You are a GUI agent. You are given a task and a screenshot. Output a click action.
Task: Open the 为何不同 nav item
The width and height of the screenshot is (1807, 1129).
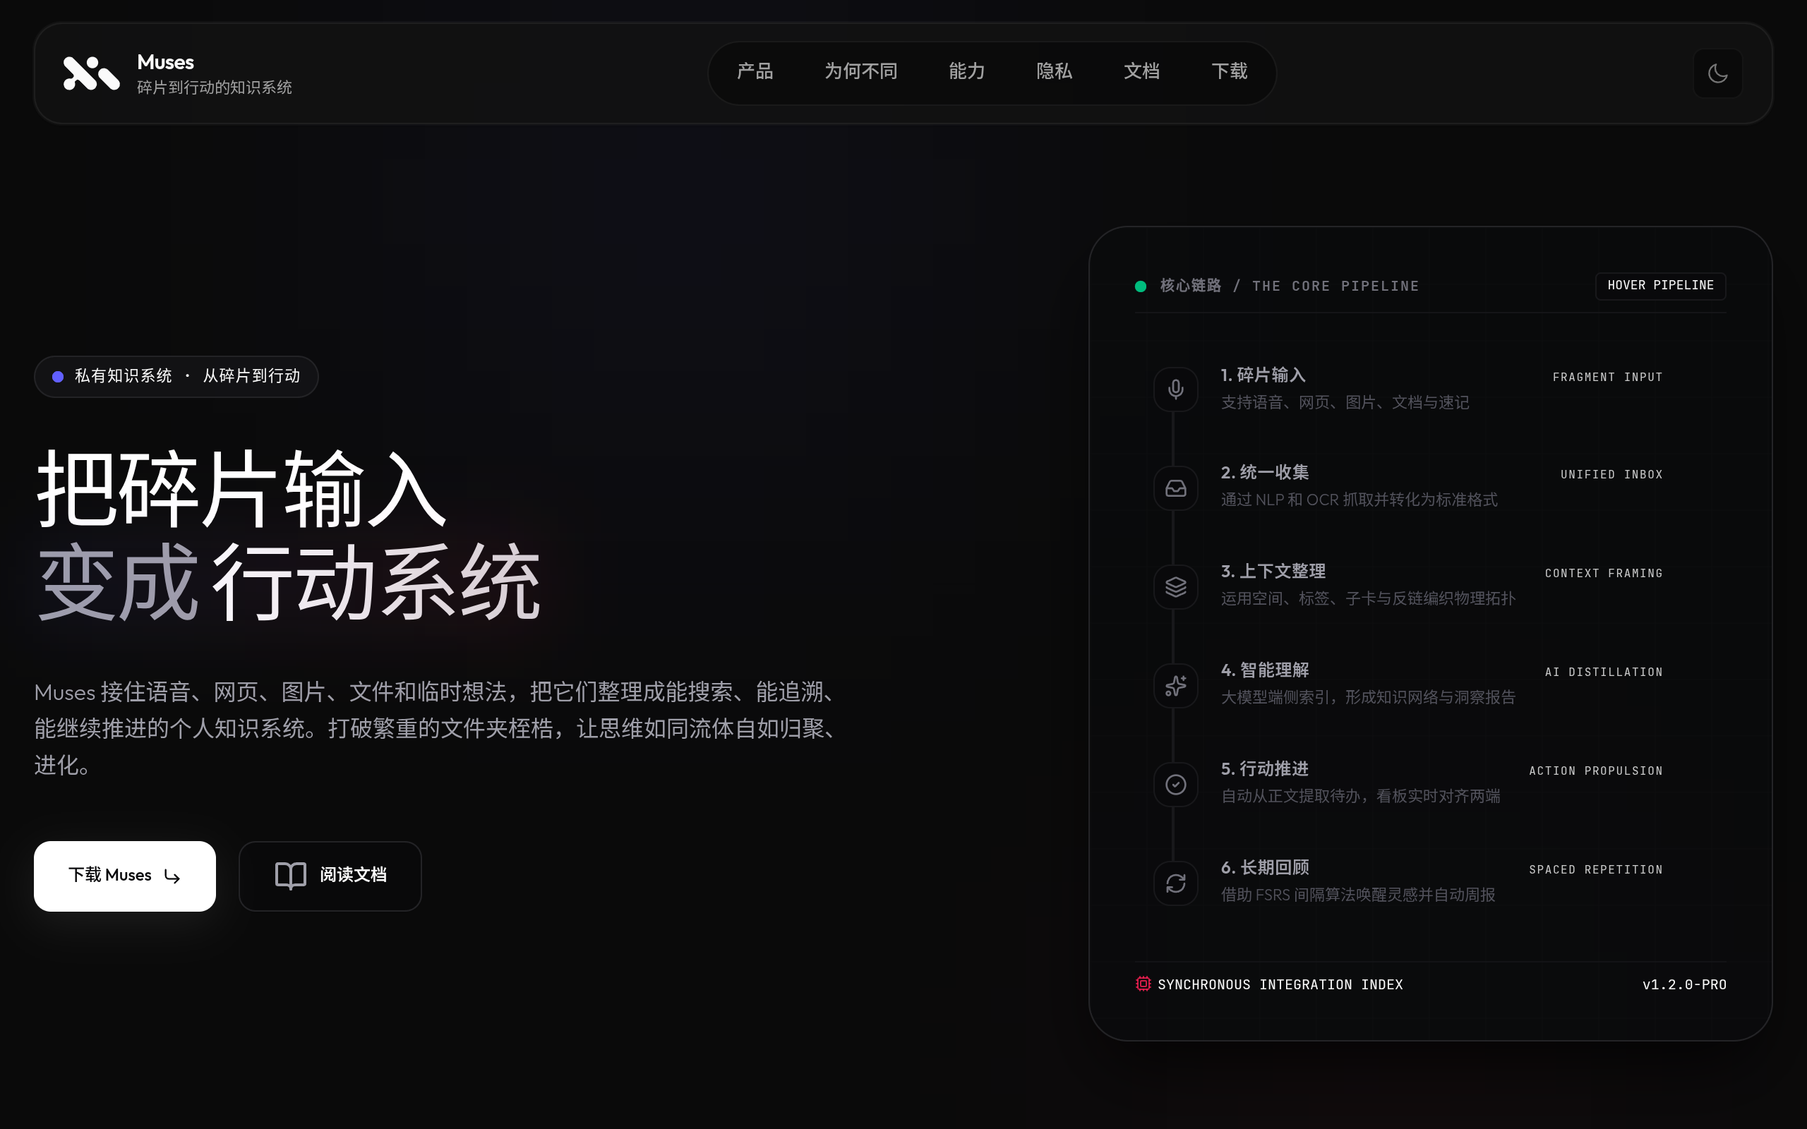click(860, 72)
